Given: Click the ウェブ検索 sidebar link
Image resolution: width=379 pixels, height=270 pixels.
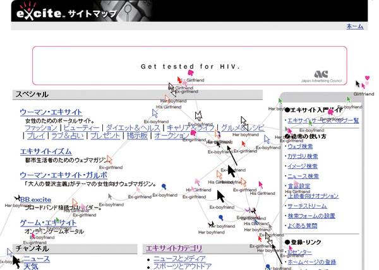Looking at the screenshot, I should click(x=300, y=146).
